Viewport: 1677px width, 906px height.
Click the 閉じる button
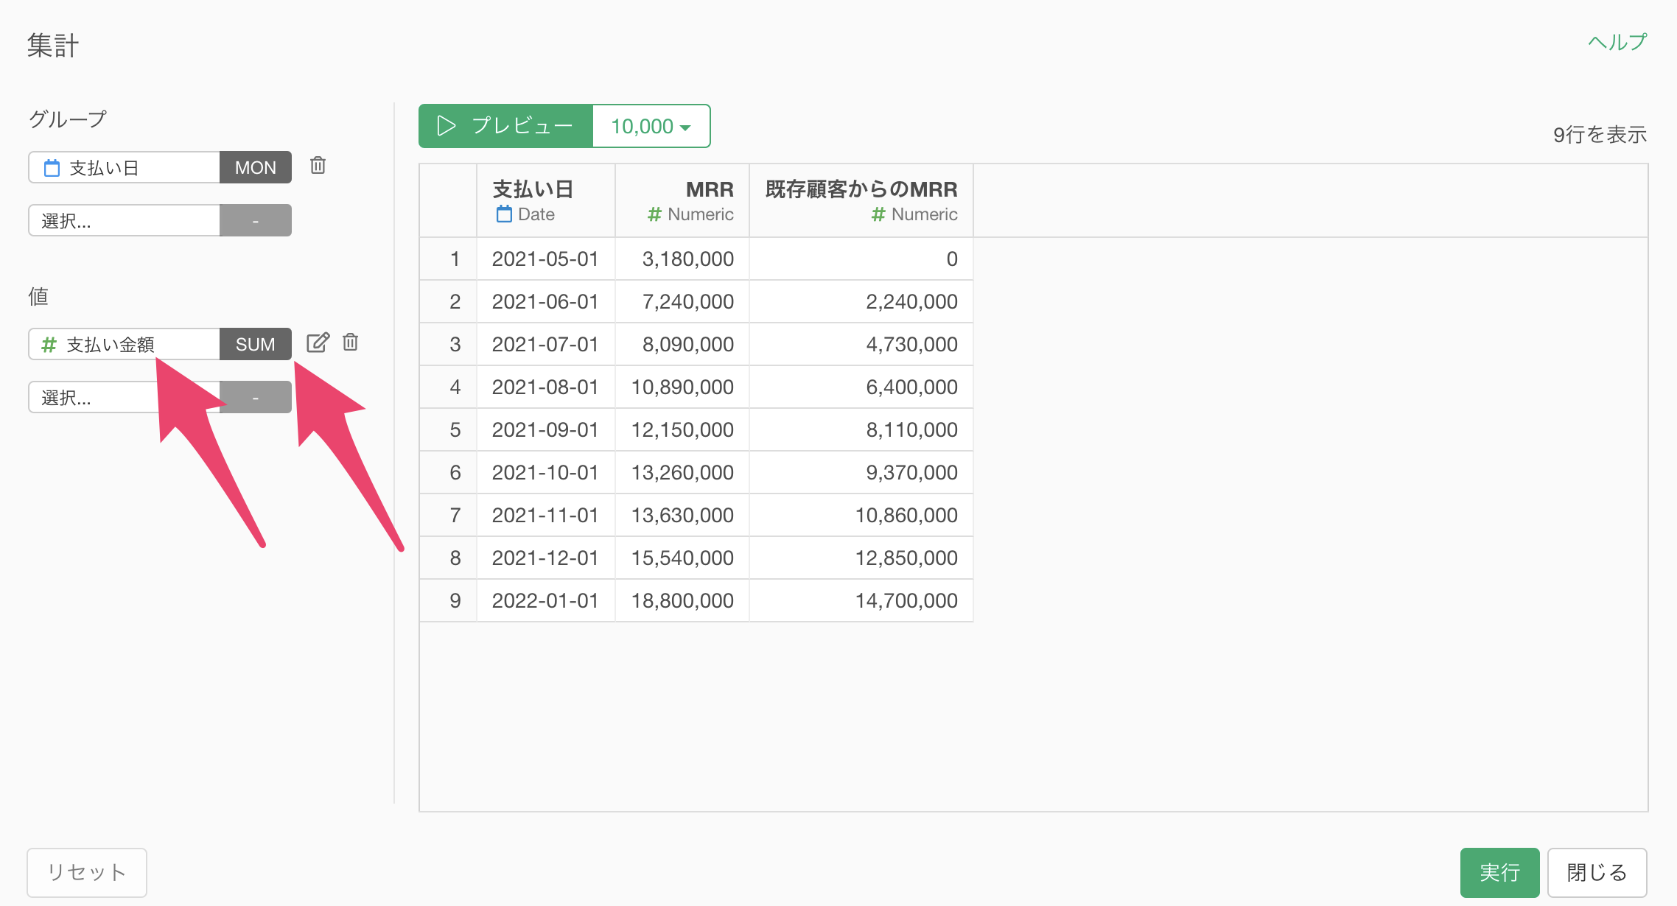(x=1597, y=872)
